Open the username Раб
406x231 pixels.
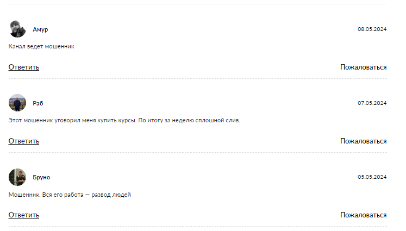[x=38, y=103]
